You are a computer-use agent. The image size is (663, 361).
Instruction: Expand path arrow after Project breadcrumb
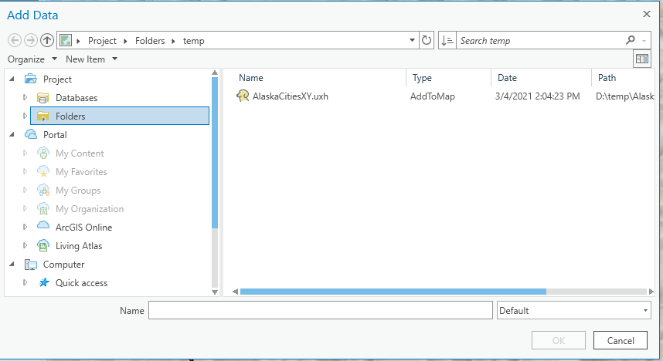pos(125,41)
